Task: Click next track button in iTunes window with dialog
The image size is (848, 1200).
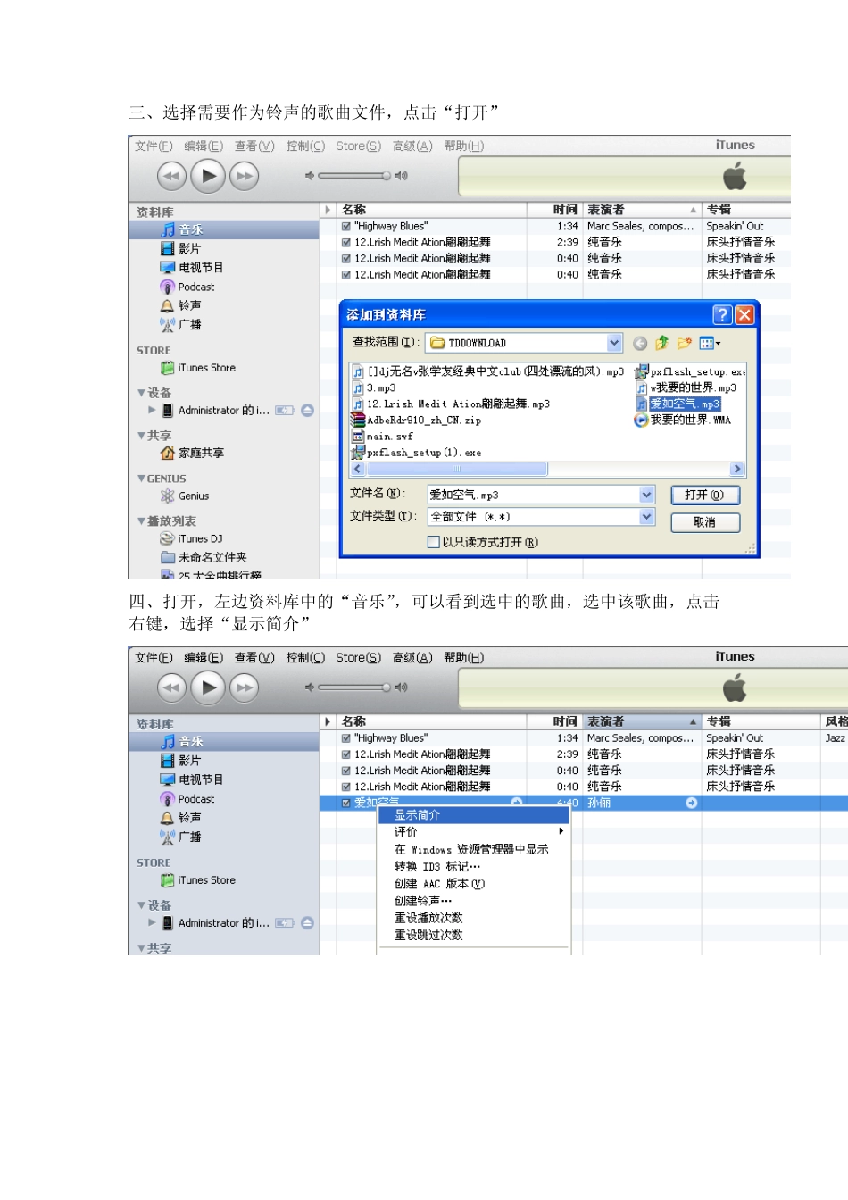Action: click(244, 176)
